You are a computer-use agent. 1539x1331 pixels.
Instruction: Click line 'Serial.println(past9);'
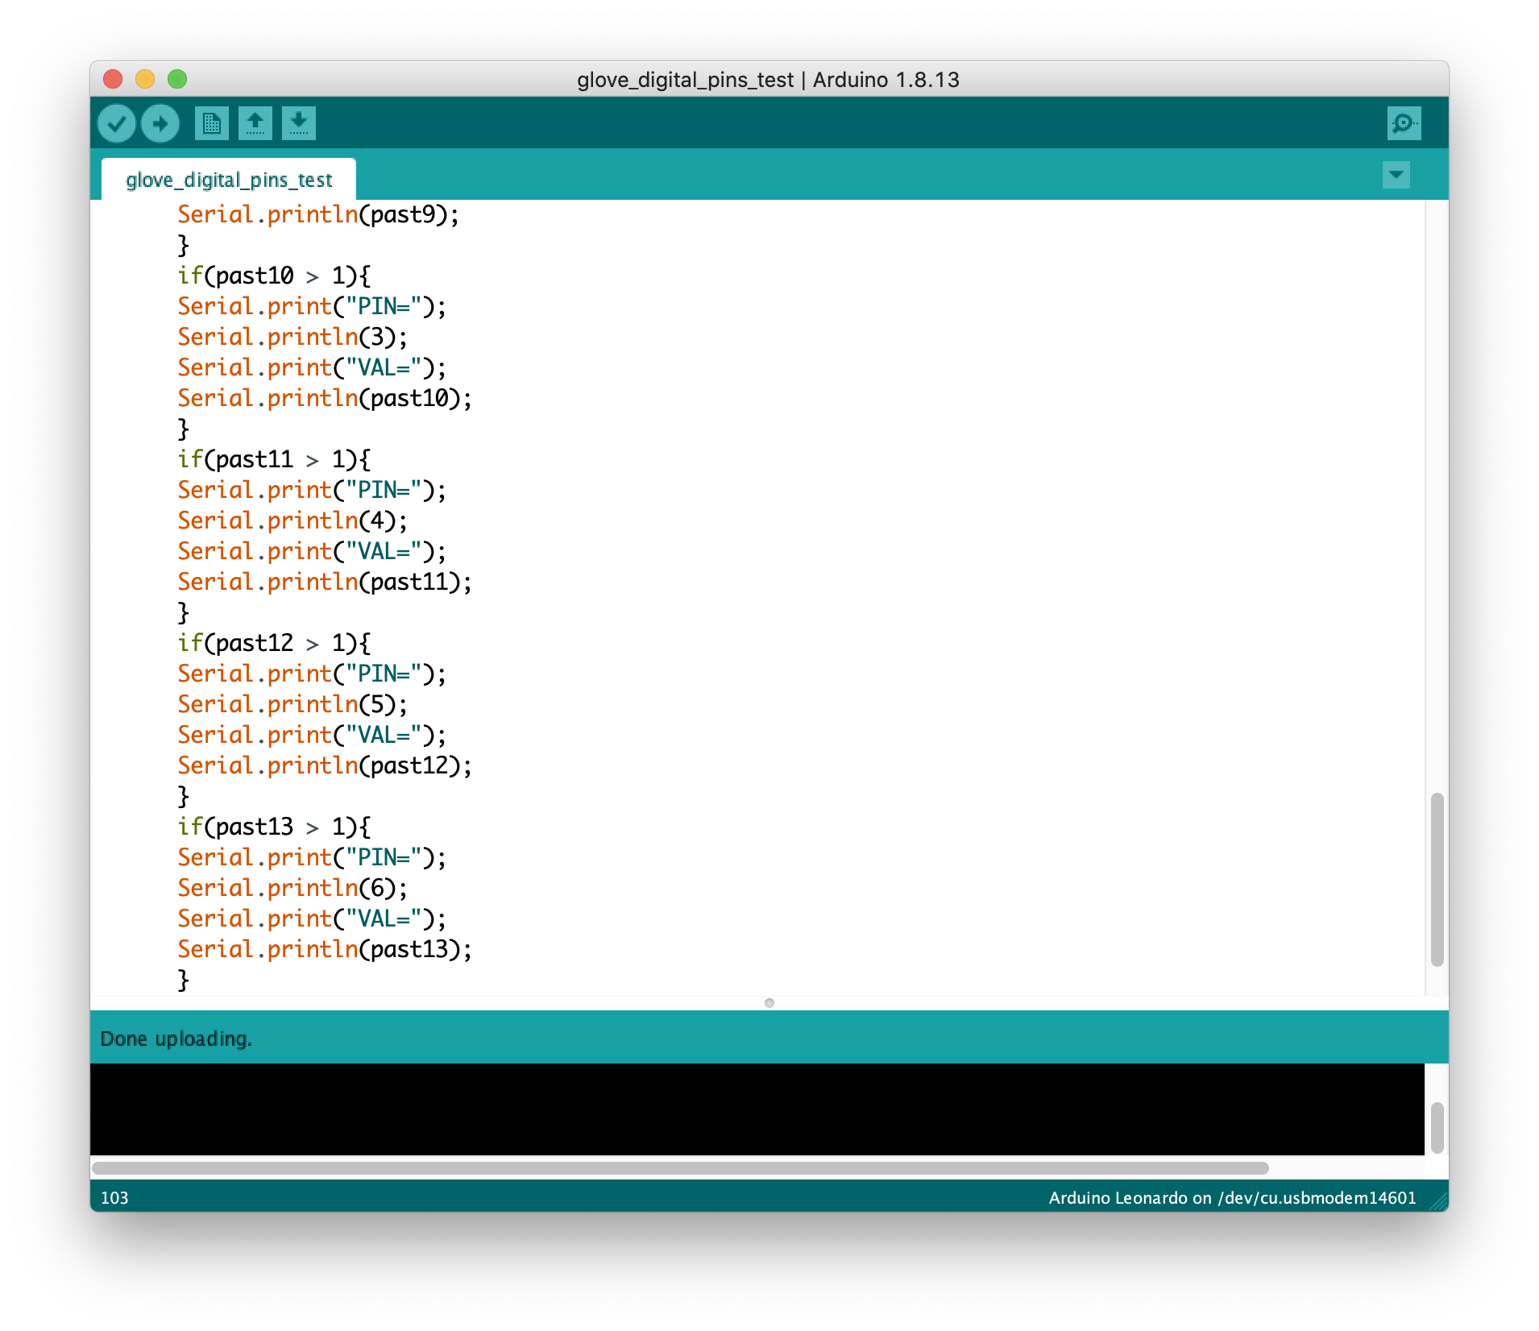coord(318,214)
